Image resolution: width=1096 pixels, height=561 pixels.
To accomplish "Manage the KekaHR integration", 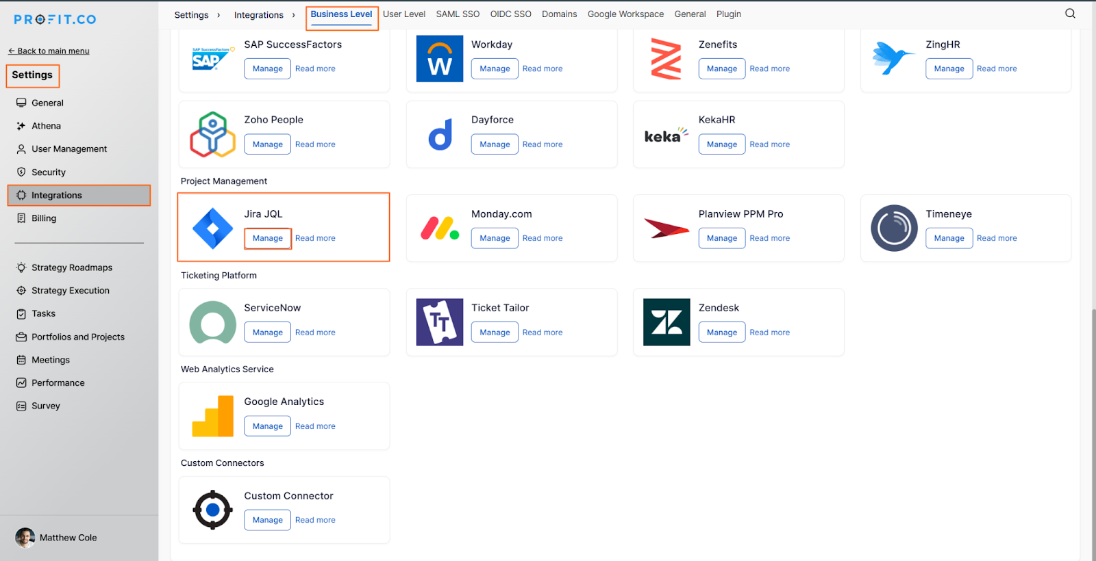I will [722, 144].
